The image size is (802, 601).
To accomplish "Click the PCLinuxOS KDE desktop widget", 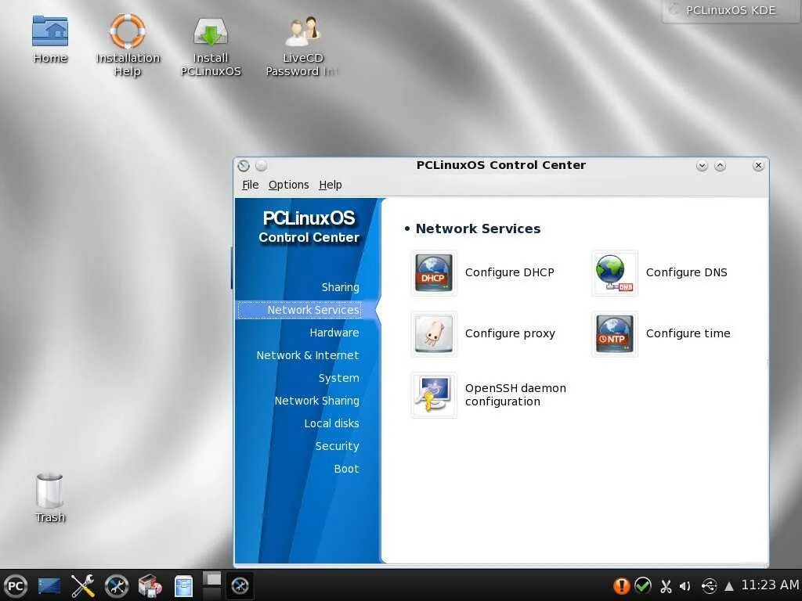I will click(x=731, y=11).
